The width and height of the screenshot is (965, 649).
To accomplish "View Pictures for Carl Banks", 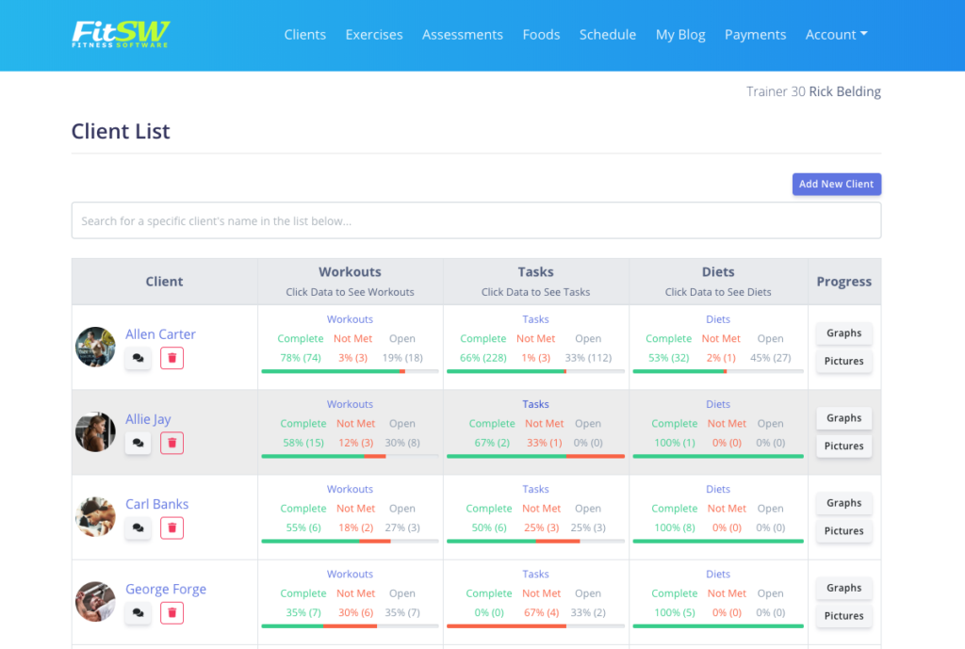I will point(843,531).
